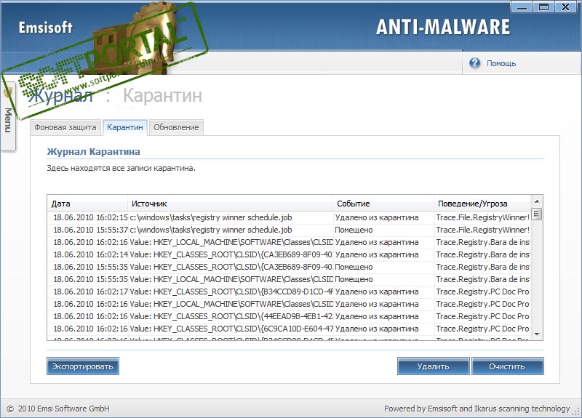The width and height of the screenshot is (582, 418).
Task: Sort by the Событие column header
Action: point(383,204)
